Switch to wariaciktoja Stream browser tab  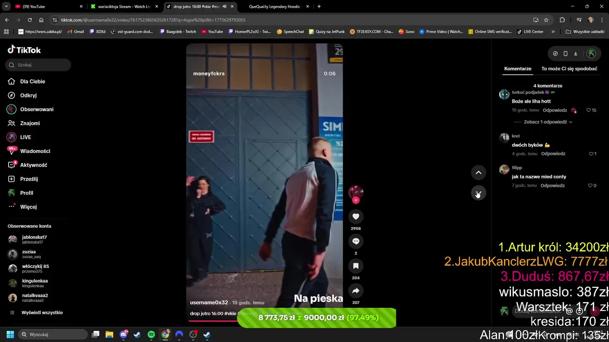tap(125, 7)
